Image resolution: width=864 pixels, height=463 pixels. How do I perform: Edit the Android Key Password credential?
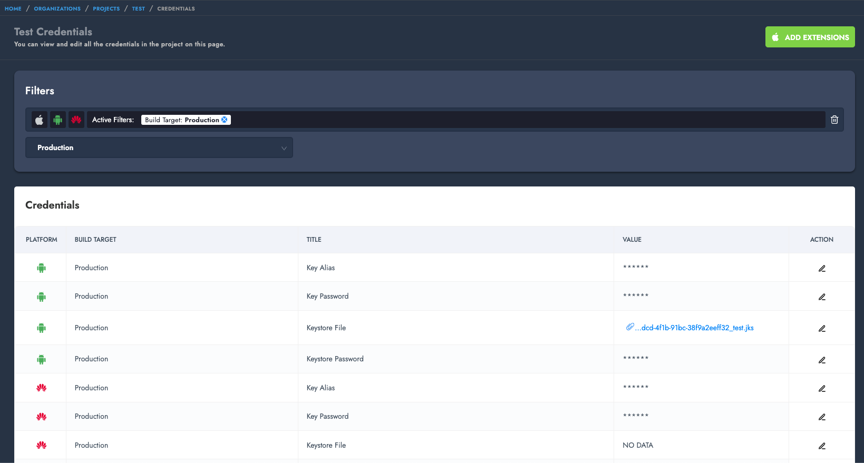tap(821, 297)
